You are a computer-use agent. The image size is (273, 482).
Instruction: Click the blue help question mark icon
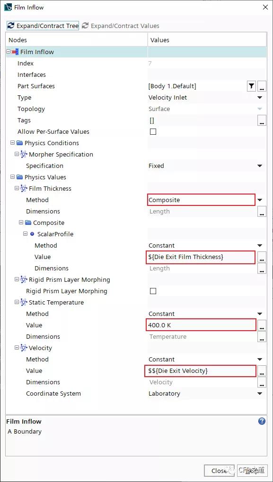click(262, 421)
